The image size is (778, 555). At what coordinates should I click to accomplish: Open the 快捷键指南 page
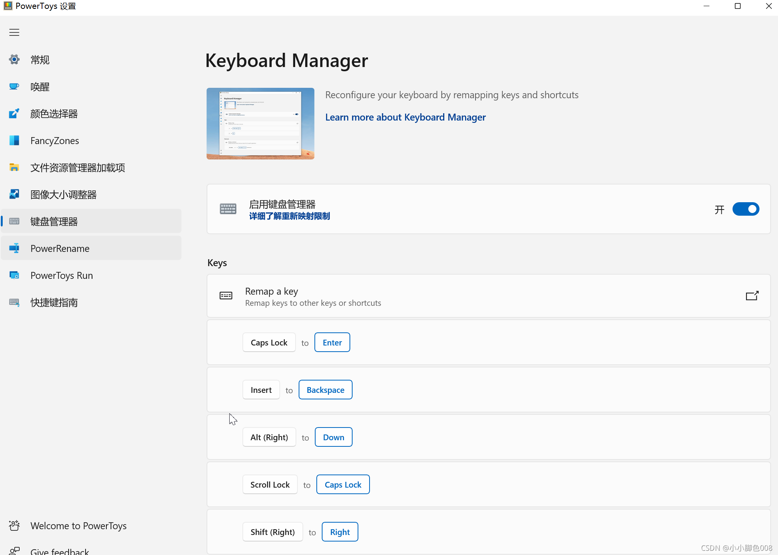pos(91,302)
